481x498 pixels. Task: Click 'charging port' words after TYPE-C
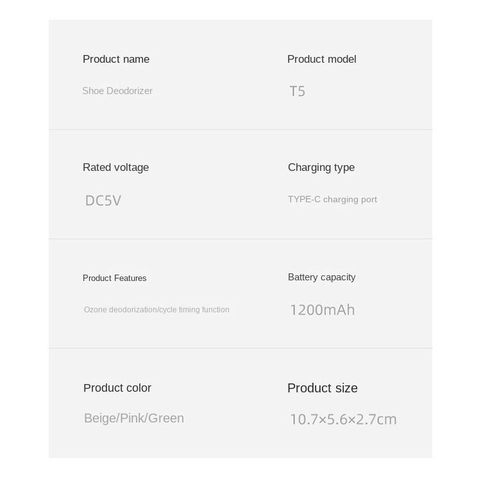(x=350, y=200)
